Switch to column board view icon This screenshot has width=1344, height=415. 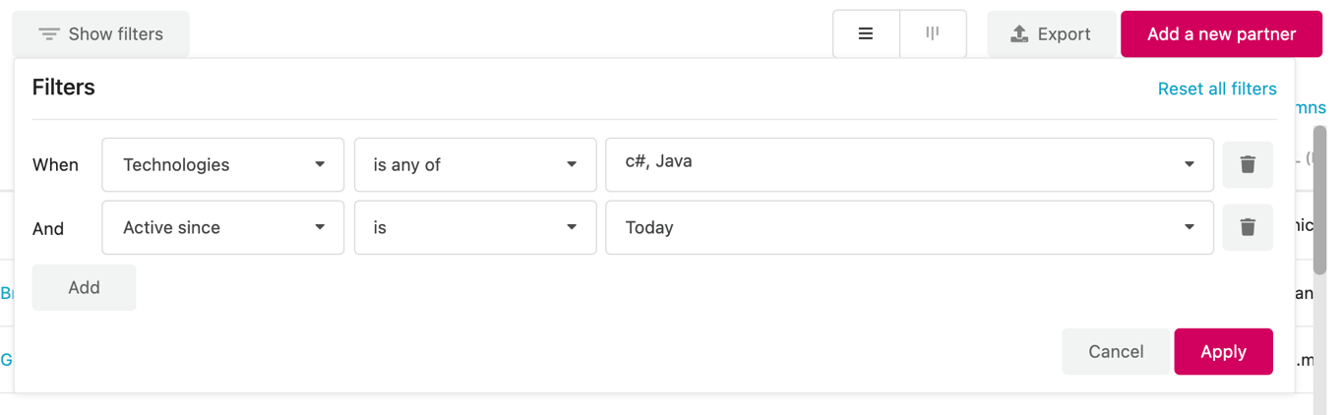tap(932, 34)
